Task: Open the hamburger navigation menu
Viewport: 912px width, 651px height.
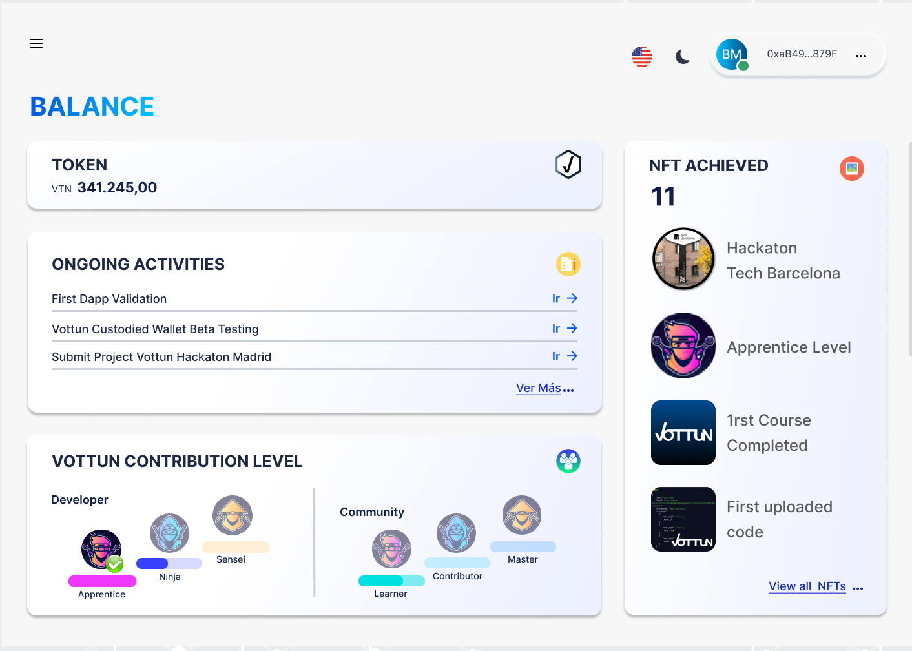Action: pyautogui.click(x=36, y=43)
